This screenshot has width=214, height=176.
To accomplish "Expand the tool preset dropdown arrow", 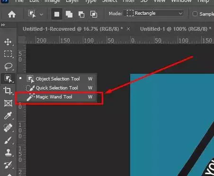I will click(x=41, y=15).
